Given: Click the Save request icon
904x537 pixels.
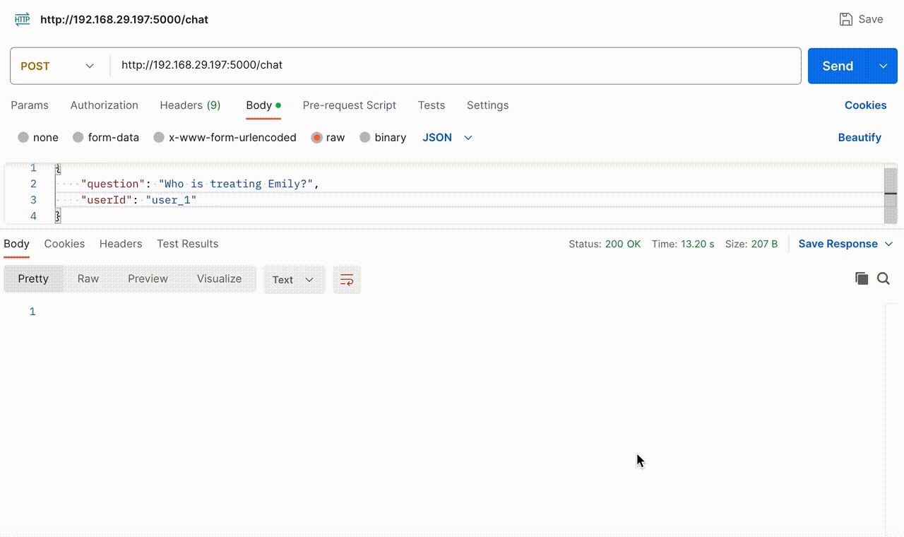Looking at the screenshot, I should click(x=845, y=19).
